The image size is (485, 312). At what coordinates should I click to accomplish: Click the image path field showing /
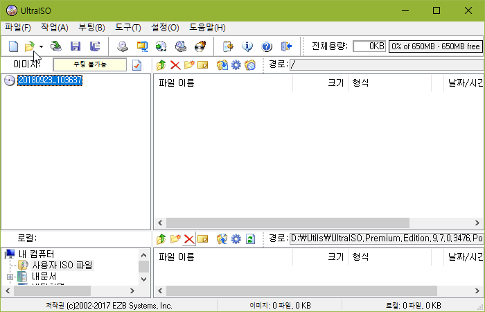pyautogui.click(x=387, y=64)
